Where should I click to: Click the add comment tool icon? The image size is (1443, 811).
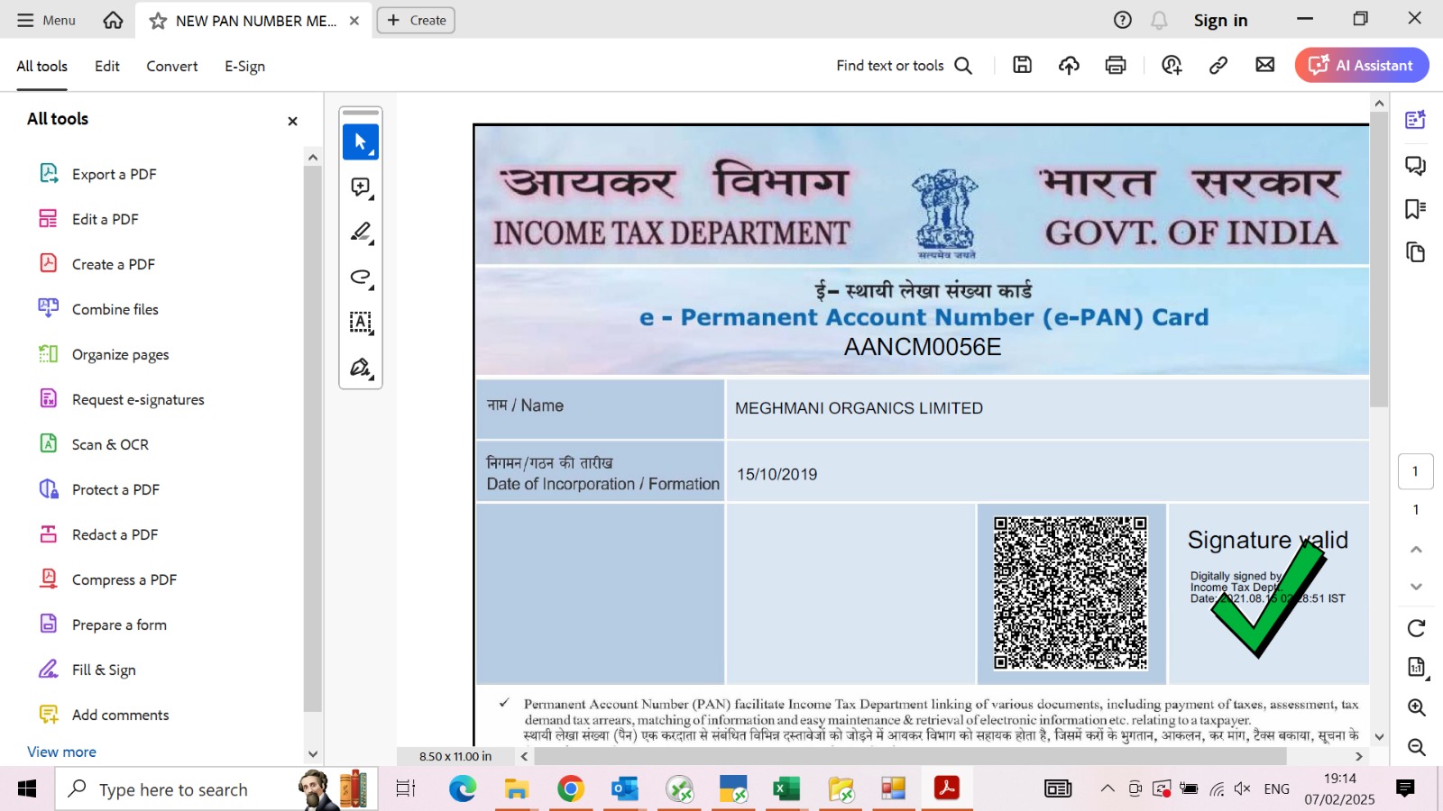pyautogui.click(x=361, y=187)
